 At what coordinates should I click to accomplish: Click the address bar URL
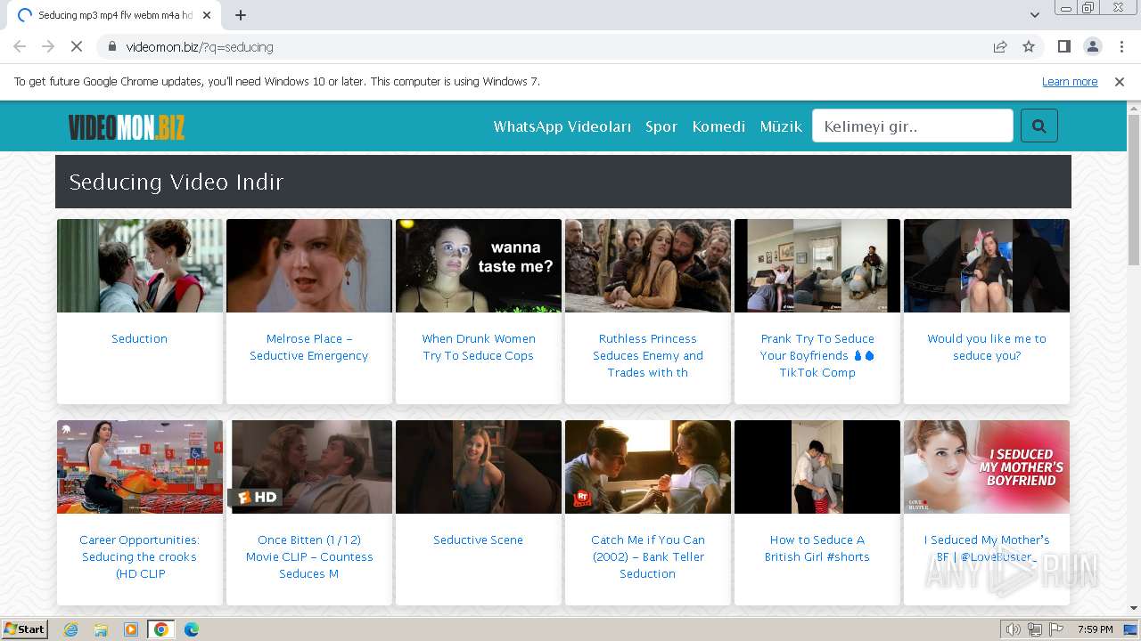[200, 47]
